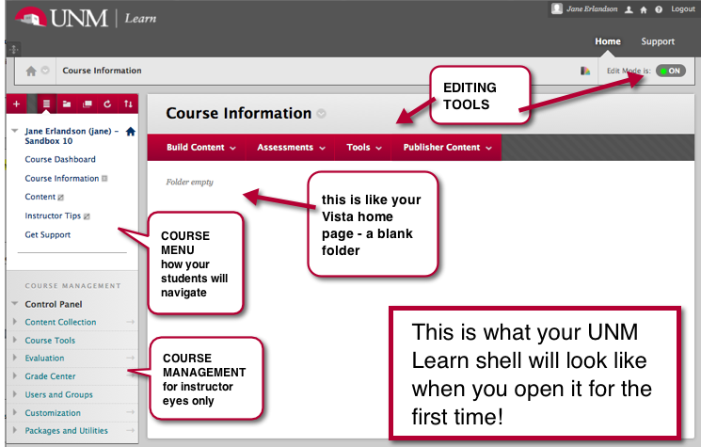Select the list view icon in course menu
The width and height of the screenshot is (701, 447).
pos(46,103)
